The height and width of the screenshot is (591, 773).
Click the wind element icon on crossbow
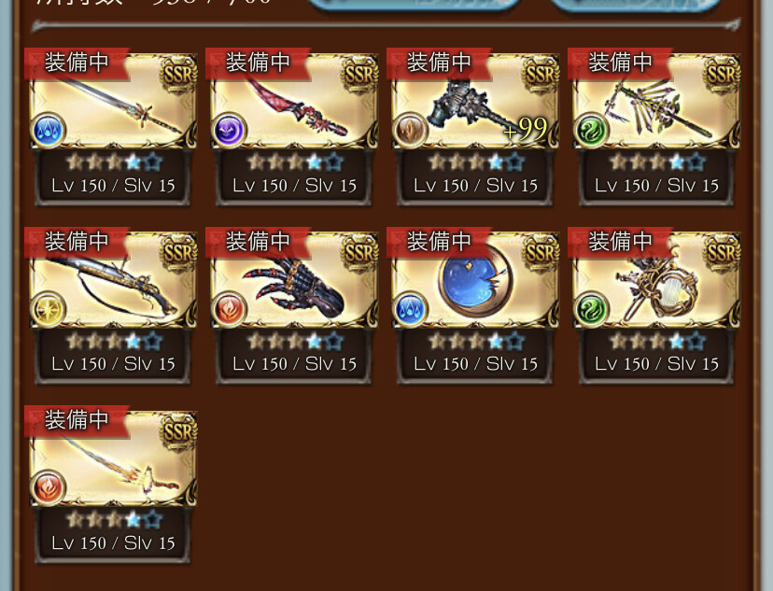[x=592, y=131]
